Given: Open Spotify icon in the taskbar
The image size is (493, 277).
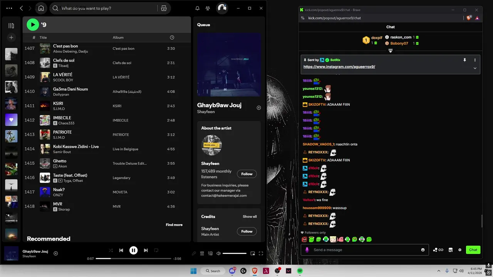Looking at the screenshot, I should [x=300, y=271].
